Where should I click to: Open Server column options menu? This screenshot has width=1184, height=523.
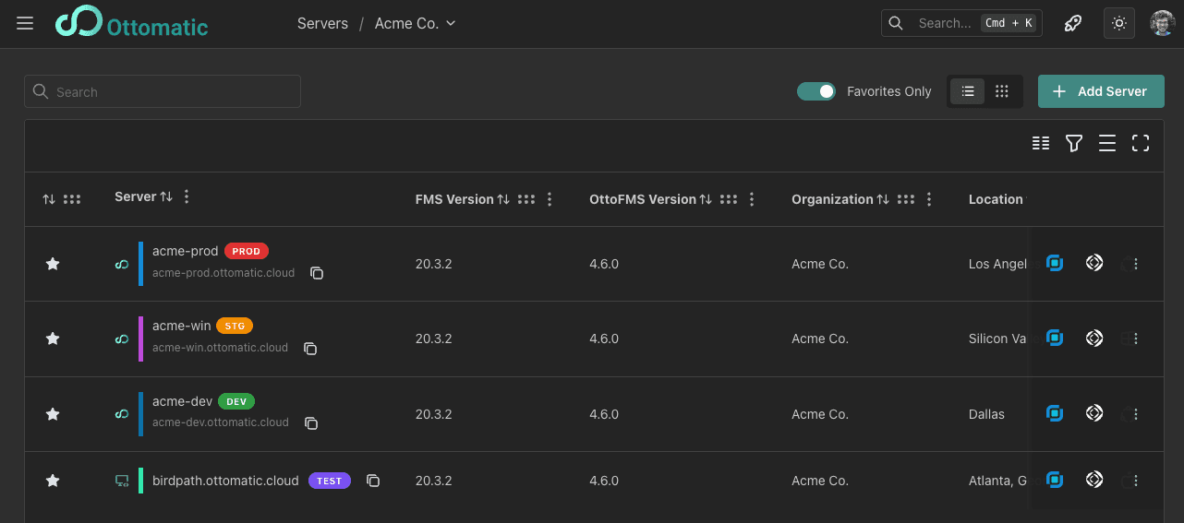point(187,196)
